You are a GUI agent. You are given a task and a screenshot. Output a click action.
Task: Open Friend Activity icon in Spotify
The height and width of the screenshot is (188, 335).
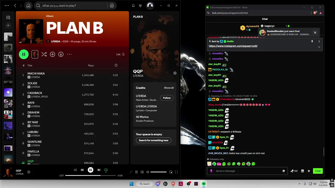141,5
